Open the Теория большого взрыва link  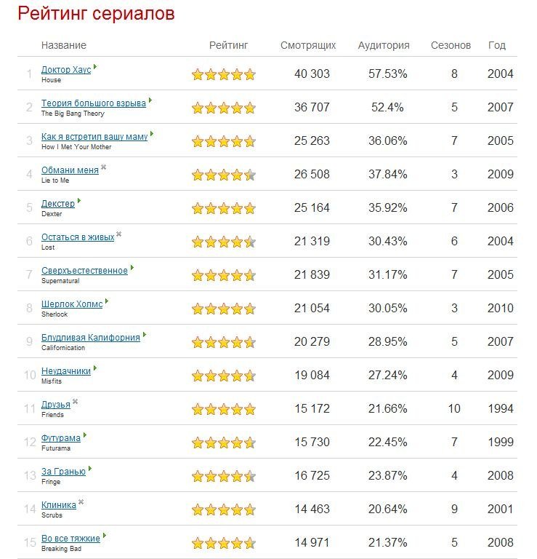[94, 103]
